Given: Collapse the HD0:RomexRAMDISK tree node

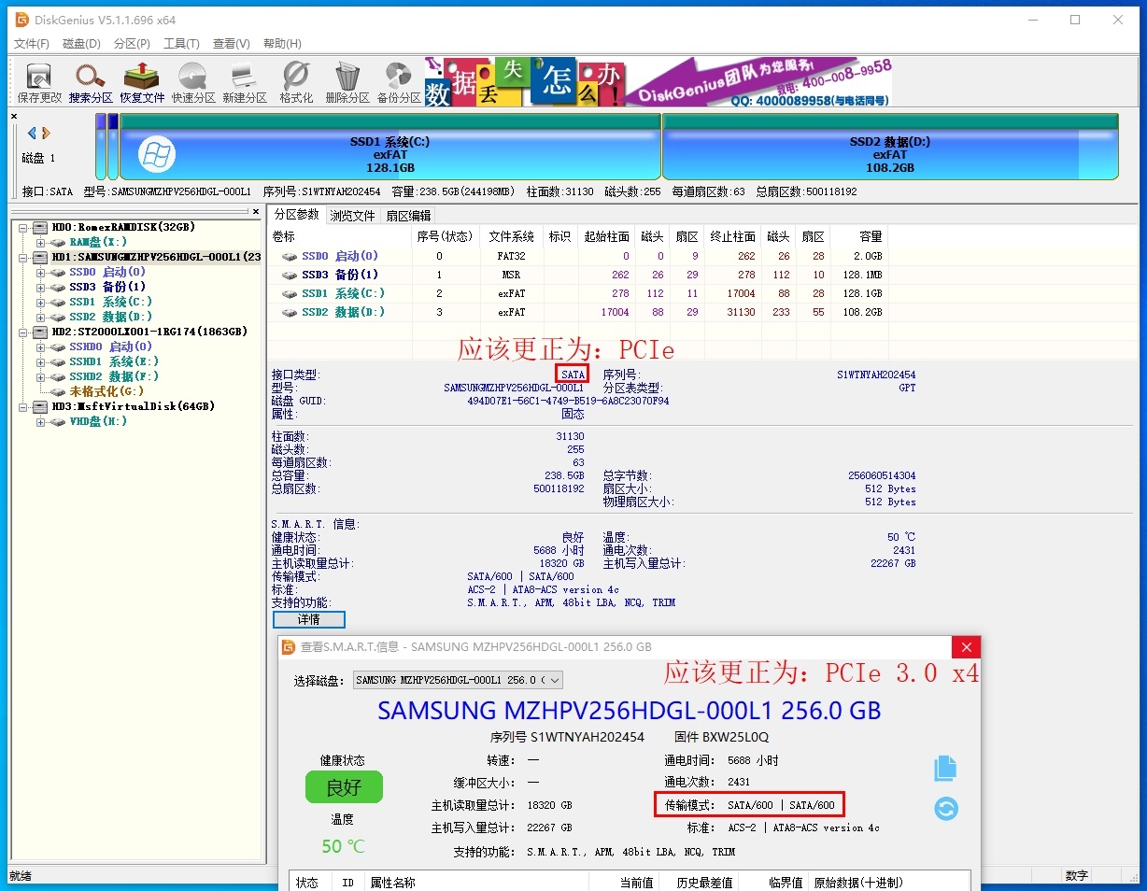Looking at the screenshot, I should (24, 227).
